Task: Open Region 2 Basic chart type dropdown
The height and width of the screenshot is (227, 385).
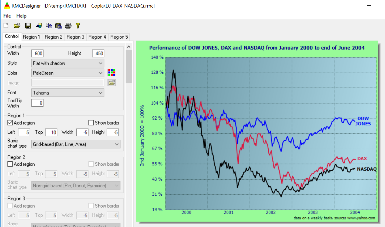Action: tap(76, 186)
